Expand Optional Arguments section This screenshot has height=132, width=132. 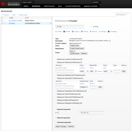point(63,118)
